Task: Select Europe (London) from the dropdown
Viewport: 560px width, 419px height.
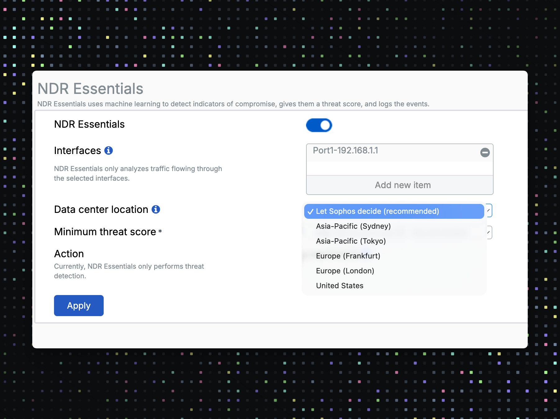Action: click(x=345, y=271)
